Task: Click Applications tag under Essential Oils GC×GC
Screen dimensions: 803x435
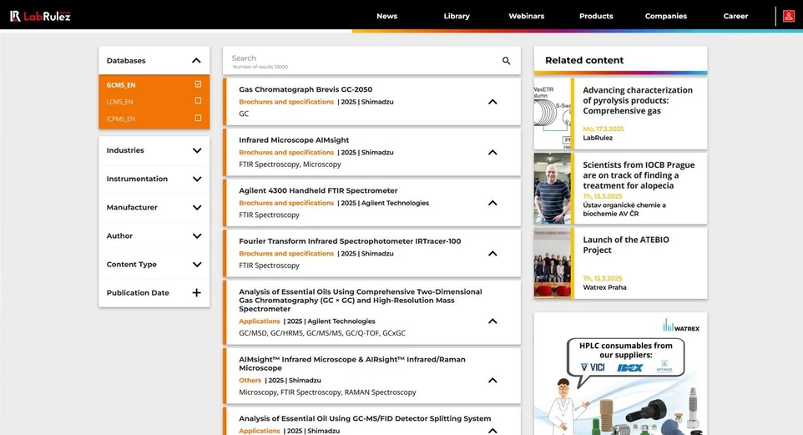Action: pos(259,321)
